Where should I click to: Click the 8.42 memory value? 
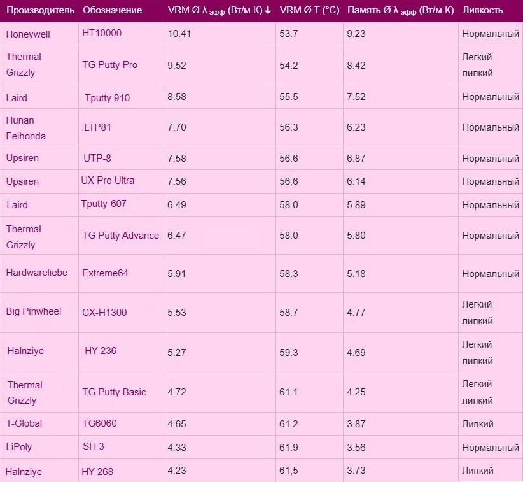356,66
